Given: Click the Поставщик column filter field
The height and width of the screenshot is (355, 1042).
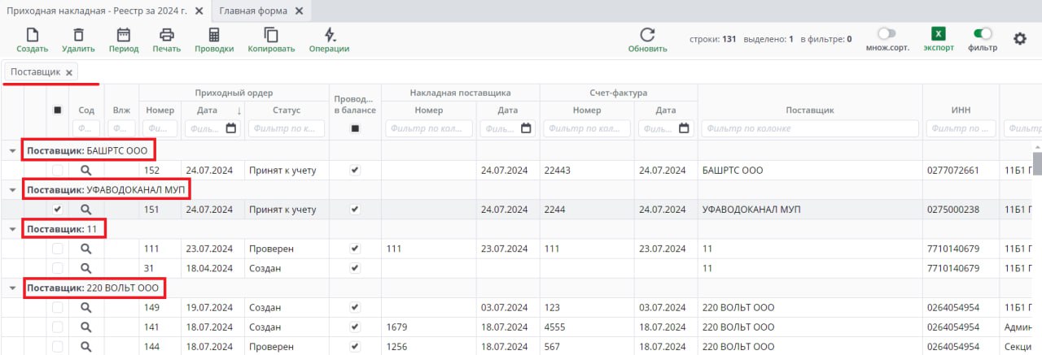Looking at the screenshot, I should 809,128.
